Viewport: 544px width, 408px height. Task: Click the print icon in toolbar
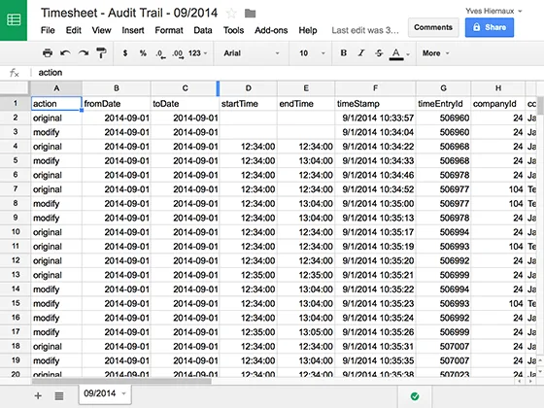(48, 53)
